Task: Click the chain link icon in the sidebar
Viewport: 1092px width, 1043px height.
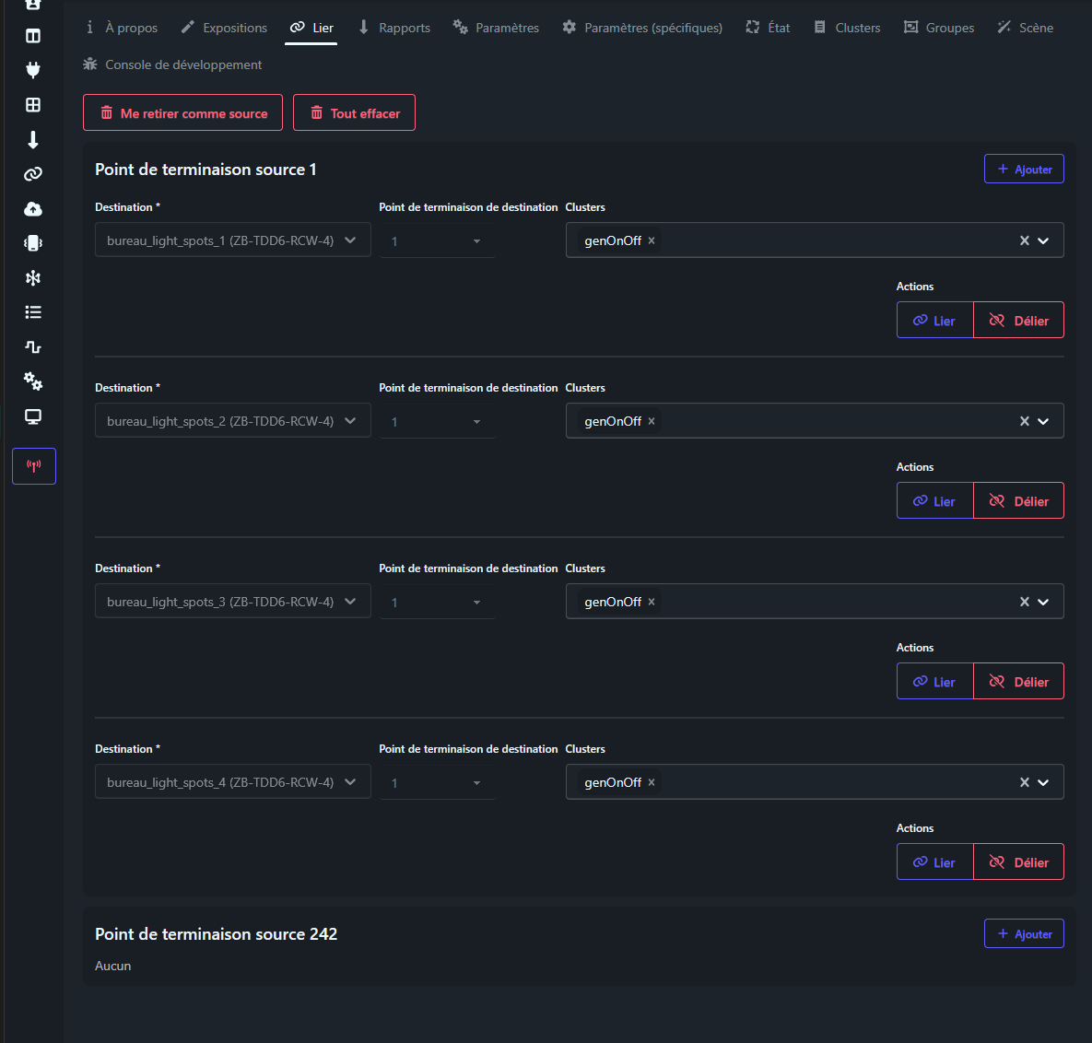Action: coord(33,174)
